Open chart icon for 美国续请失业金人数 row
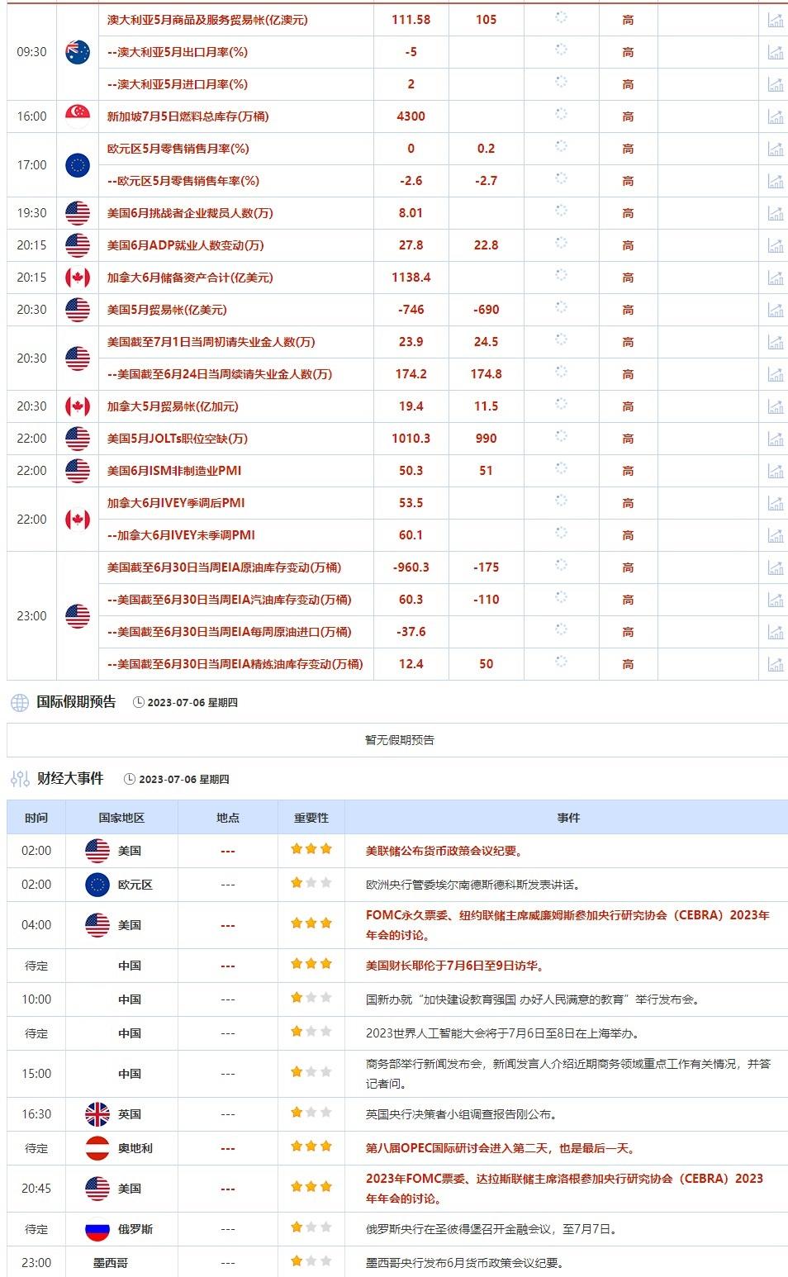 pyautogui.click(x=776, y=374)
